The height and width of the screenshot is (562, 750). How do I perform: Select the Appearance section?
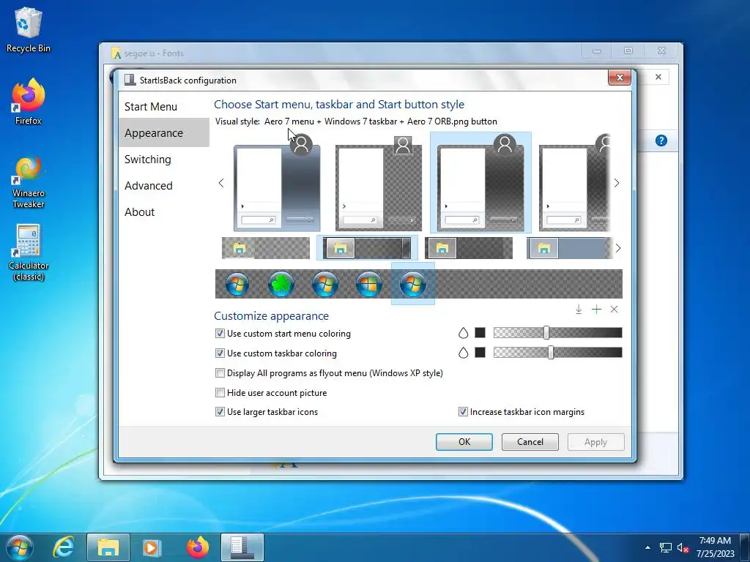click(x=163, y=133)
